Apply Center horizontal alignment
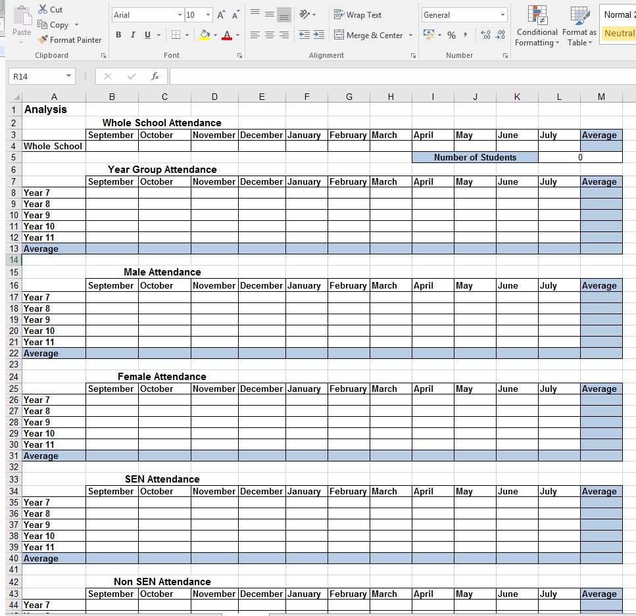The image size is (636, 616). pyautogui.click(x=269, y=36)
